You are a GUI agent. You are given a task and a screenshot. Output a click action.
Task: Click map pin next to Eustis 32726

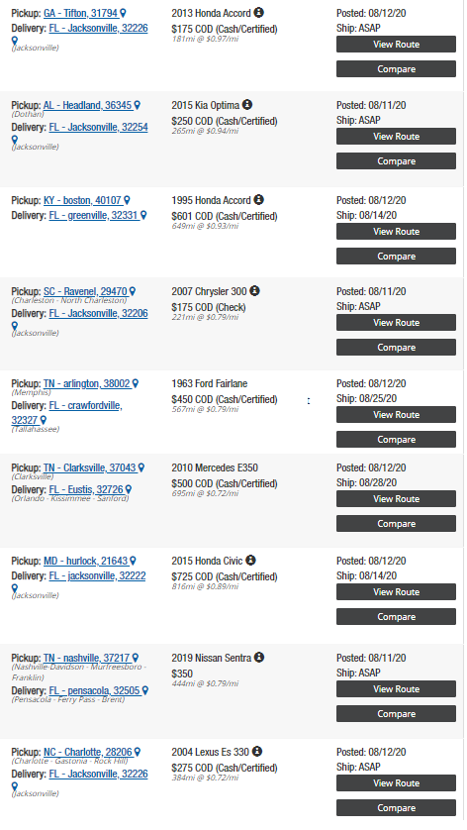(x=129, y=489)
